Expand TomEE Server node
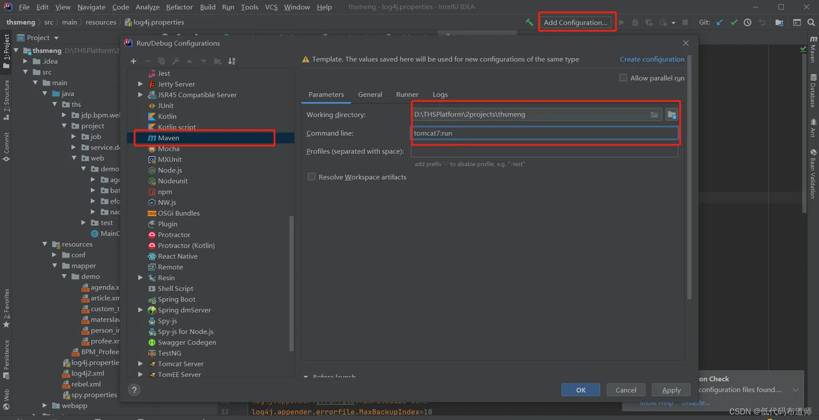Viewport: 819px width, 420px height. pyautogui.click(x=140, y=374)
